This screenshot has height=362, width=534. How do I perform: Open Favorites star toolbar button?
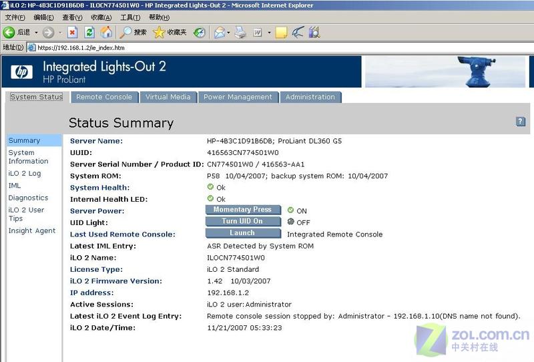pos(170,32)
